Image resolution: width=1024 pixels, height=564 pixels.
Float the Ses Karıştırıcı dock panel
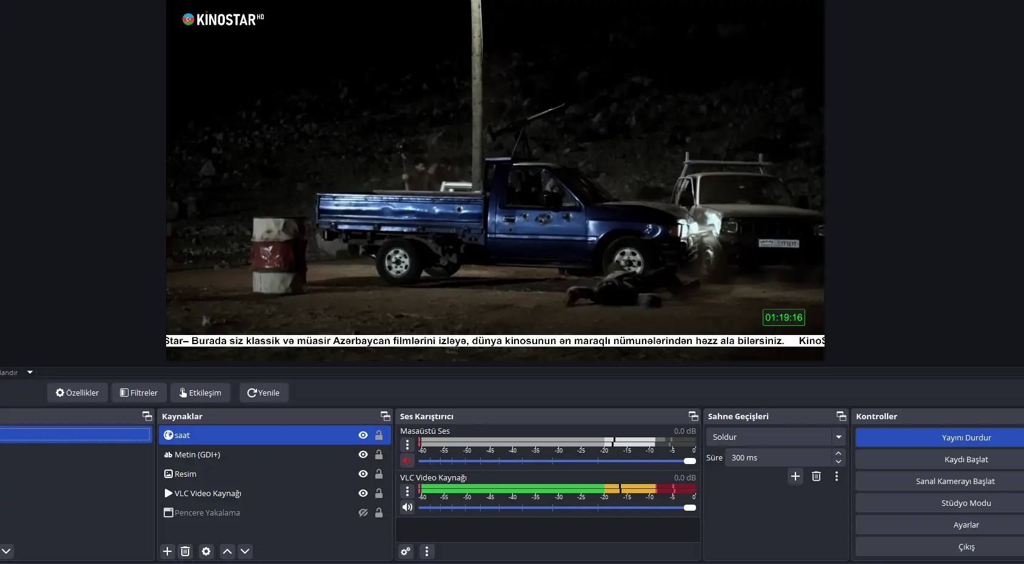coord(693,416)
